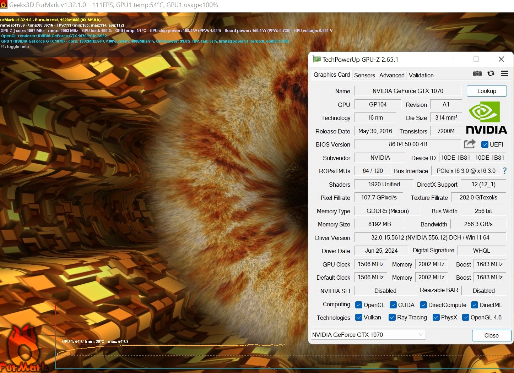This screenshot has height=373, width=514.
Task: Click the Close button in GPU-Z
Action: coord(492,335)
